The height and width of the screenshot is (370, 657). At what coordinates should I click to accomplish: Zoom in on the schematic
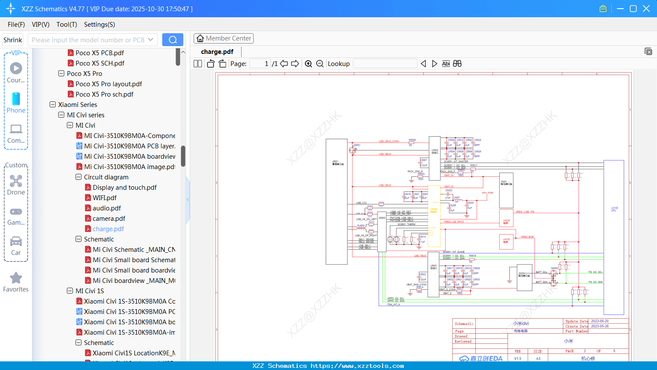point(308,64)
